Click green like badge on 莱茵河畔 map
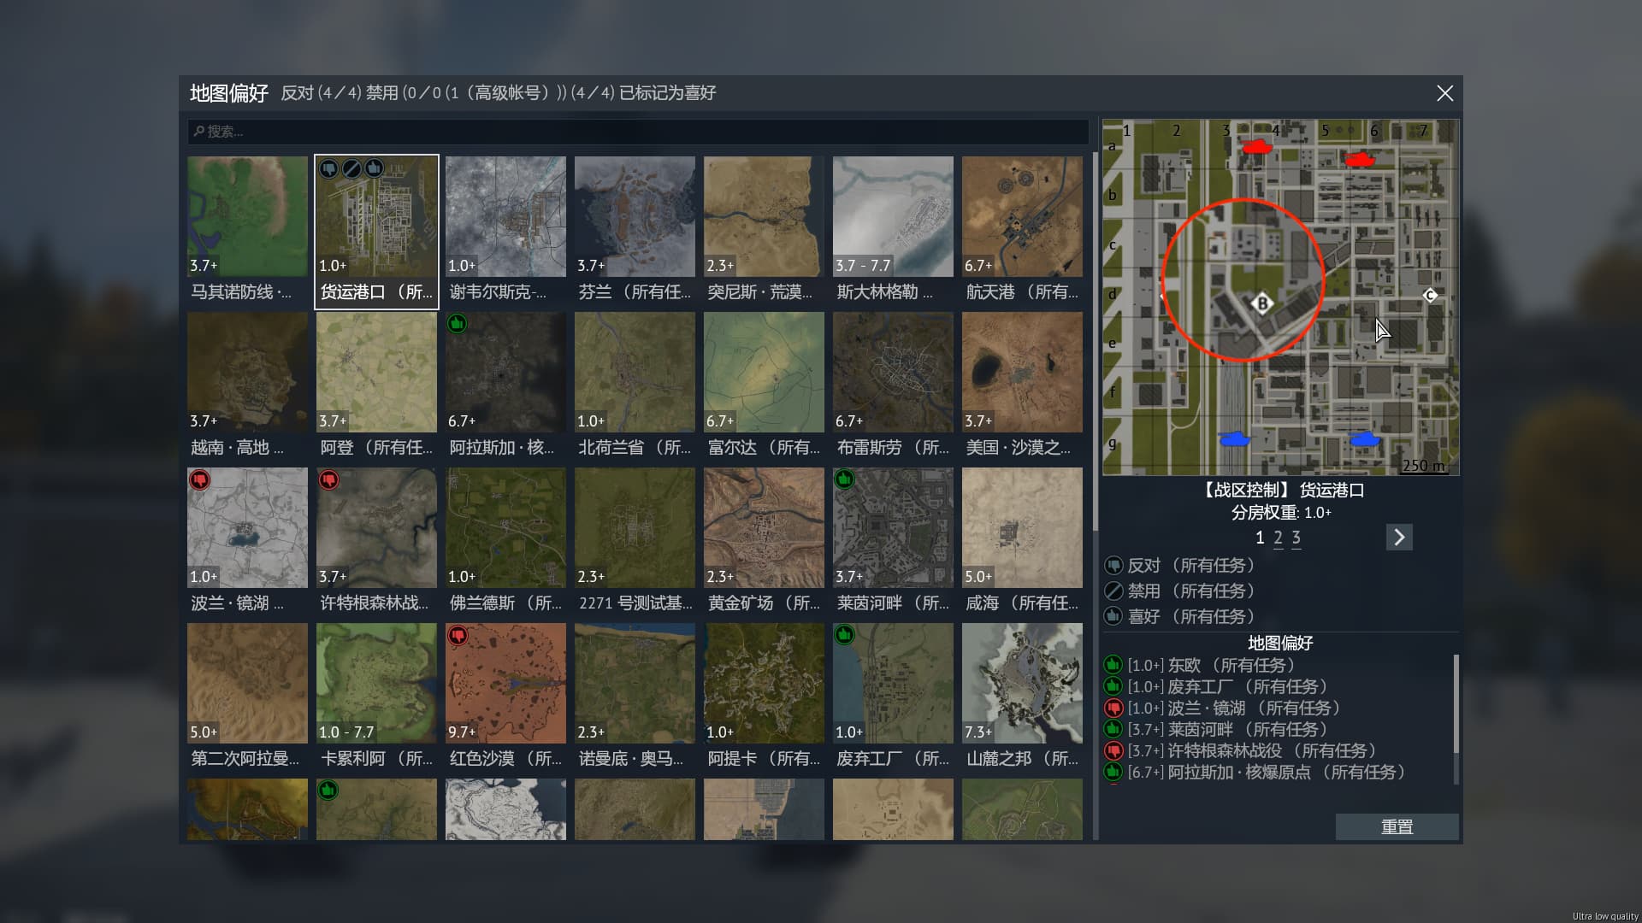Viewport: 1642px width, 923px height. 845,479
